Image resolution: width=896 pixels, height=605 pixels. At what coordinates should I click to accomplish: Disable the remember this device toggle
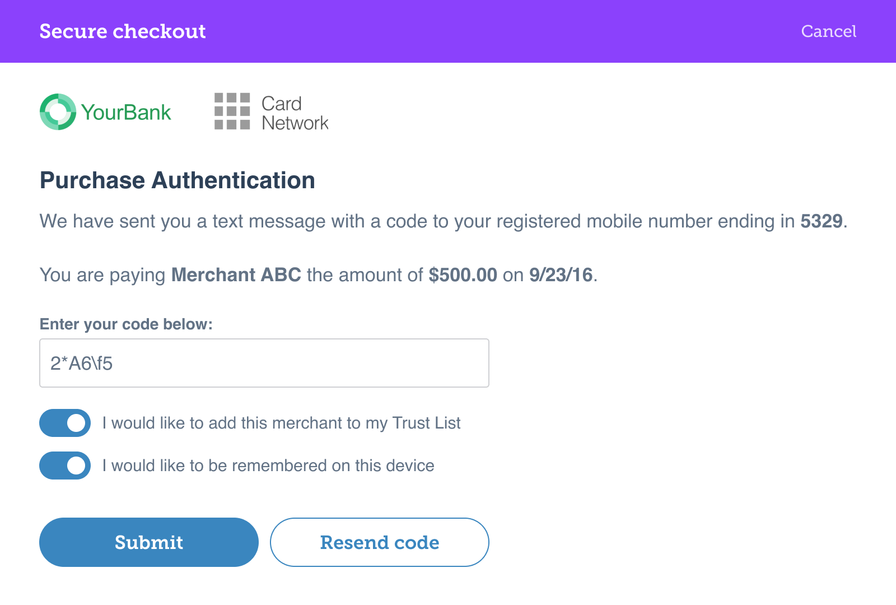click(65, 466)
